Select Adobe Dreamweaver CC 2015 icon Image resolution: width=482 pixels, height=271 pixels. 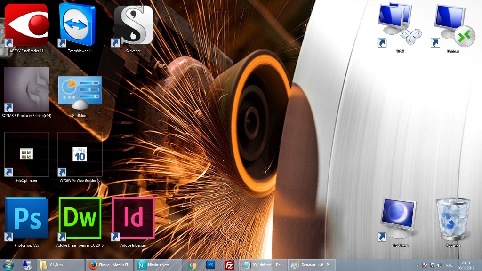[80, 219]
